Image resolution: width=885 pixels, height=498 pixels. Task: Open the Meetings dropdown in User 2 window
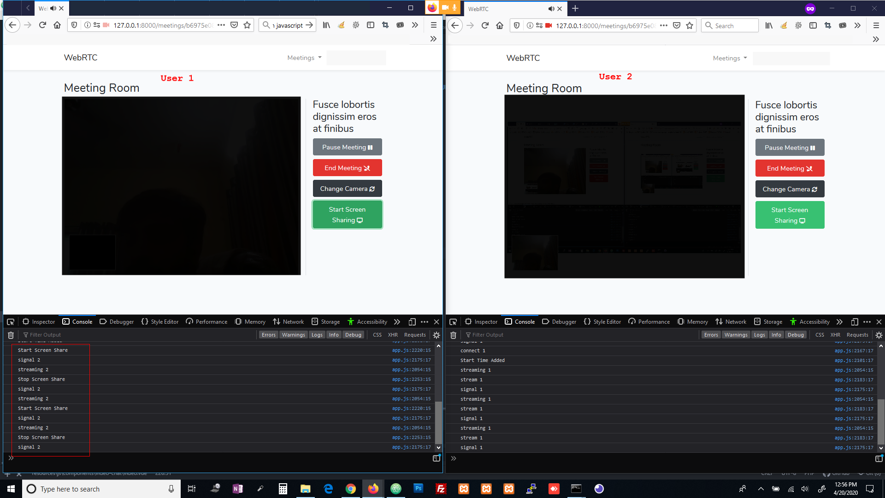[x=728, y=58]
